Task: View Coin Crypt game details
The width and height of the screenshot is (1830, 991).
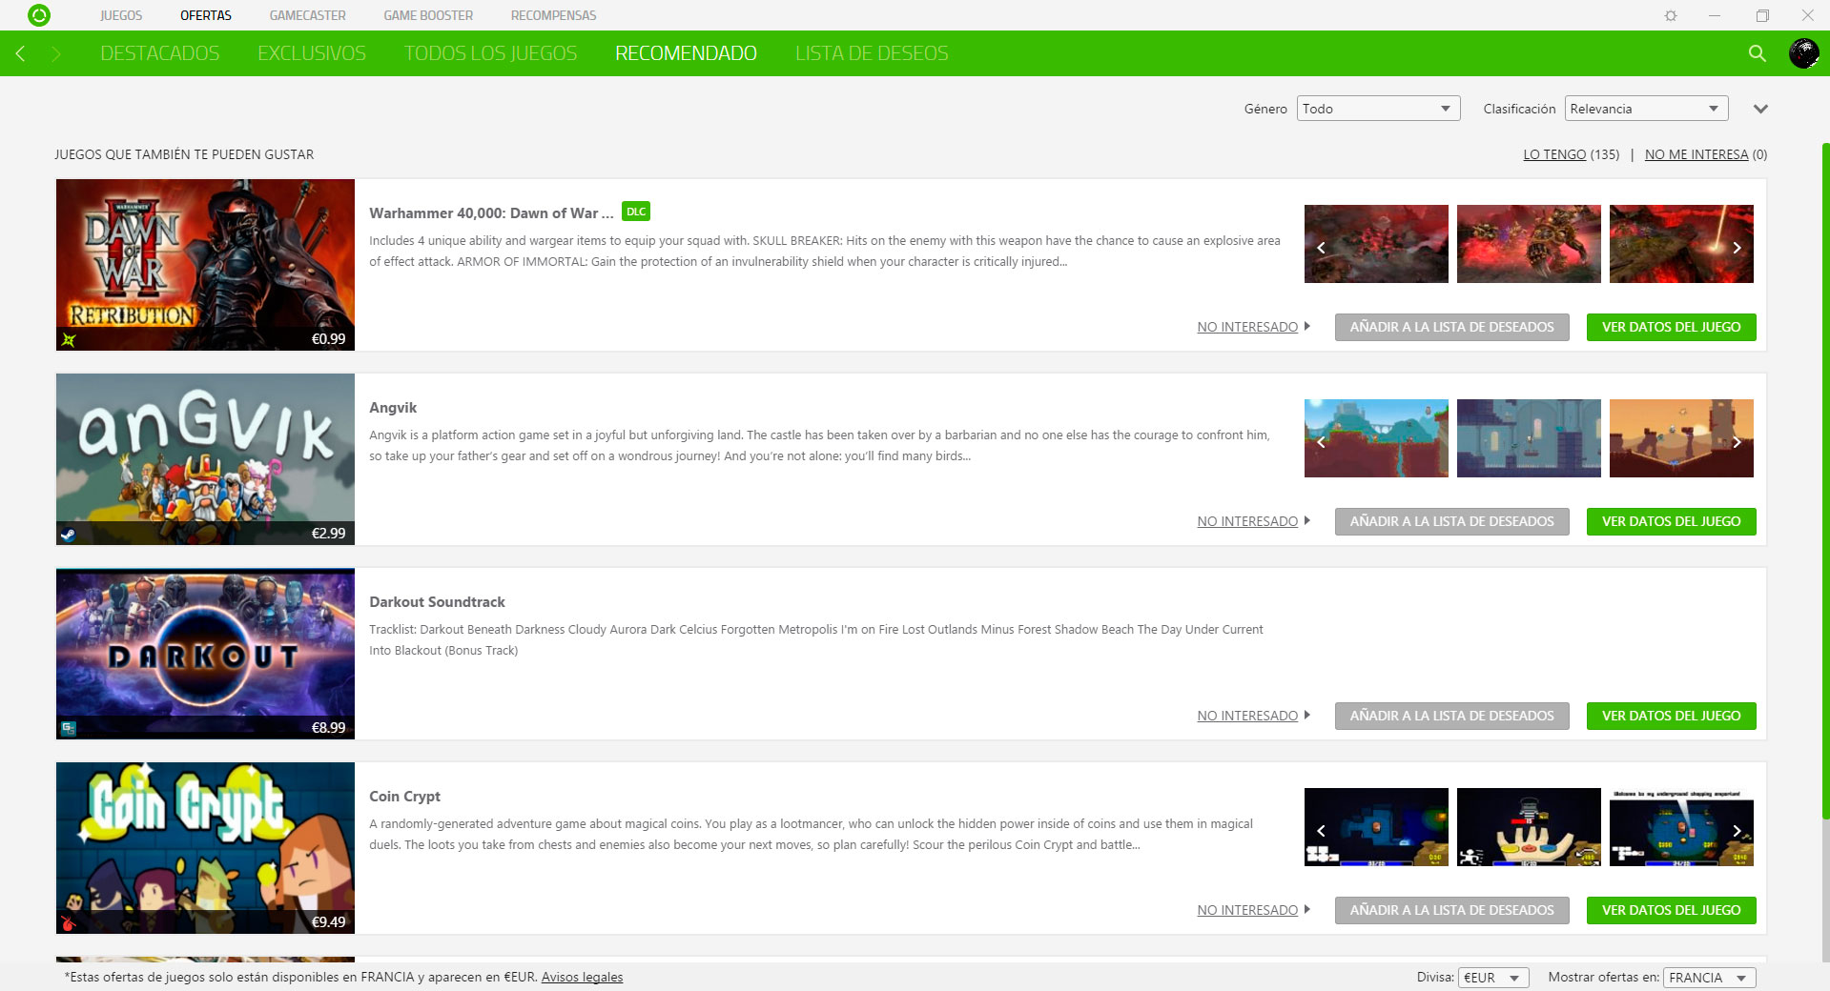Action: point(1671,910)
